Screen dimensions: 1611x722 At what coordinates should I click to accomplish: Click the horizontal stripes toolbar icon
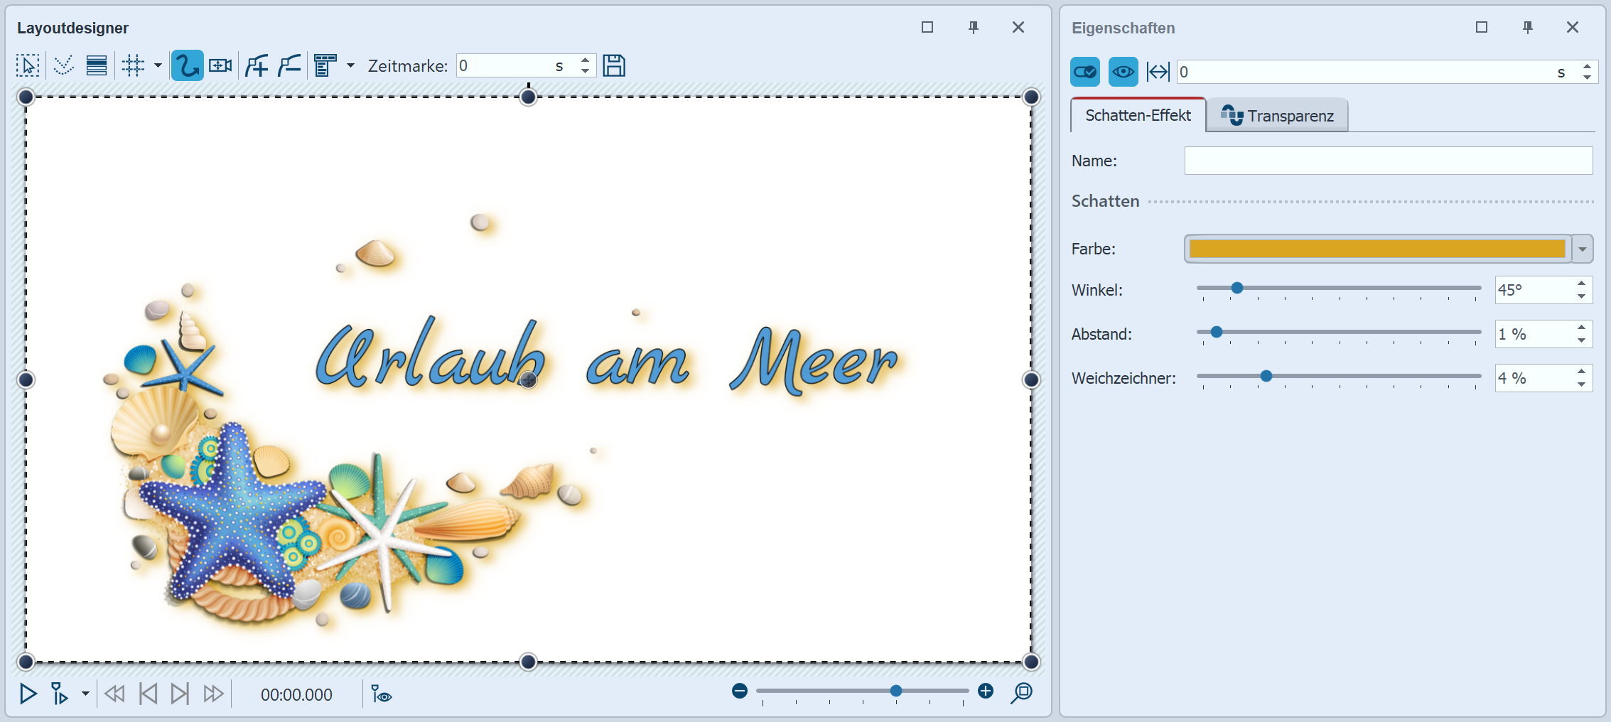tap(97, 66)
